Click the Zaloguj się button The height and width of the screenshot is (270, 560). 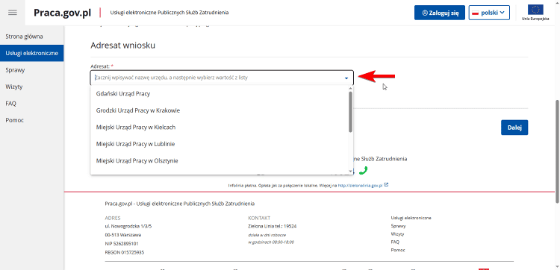pos(440,13)
